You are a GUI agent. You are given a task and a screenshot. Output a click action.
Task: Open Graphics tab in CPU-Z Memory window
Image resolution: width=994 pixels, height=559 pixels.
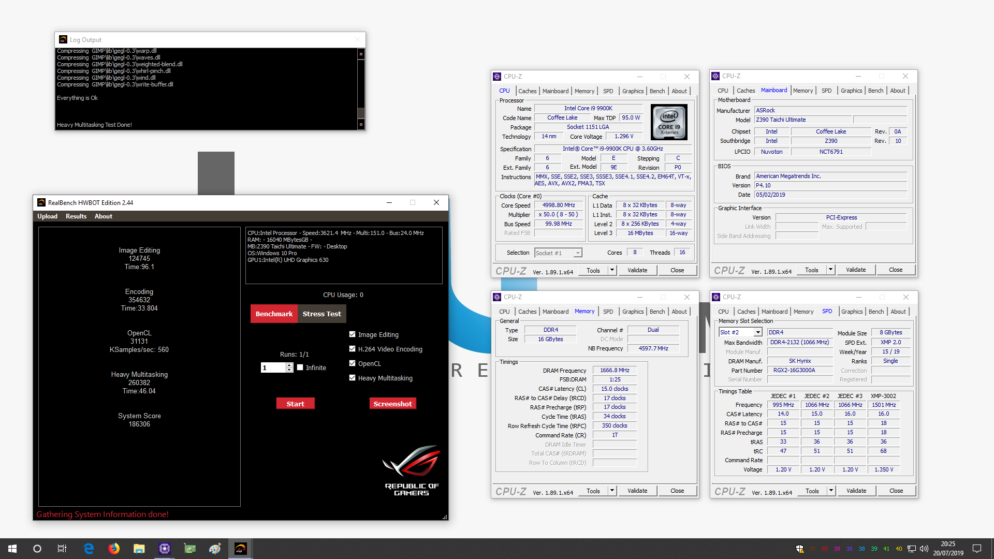coord(633,312)
